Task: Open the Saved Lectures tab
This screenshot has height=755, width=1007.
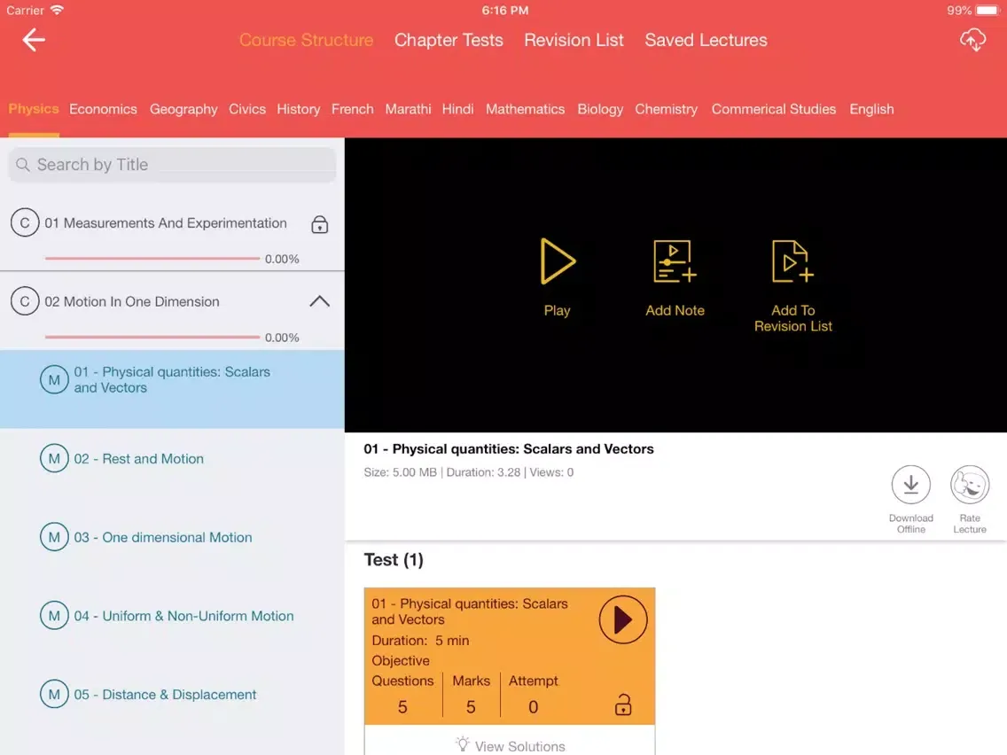Action: (706, 40)
